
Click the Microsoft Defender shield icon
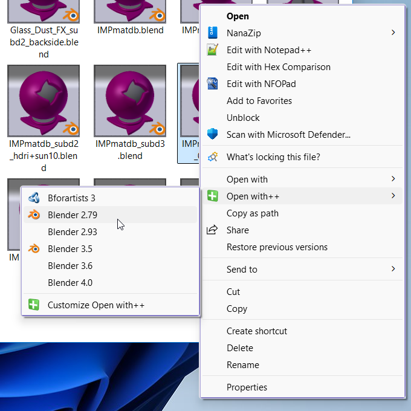212,134
